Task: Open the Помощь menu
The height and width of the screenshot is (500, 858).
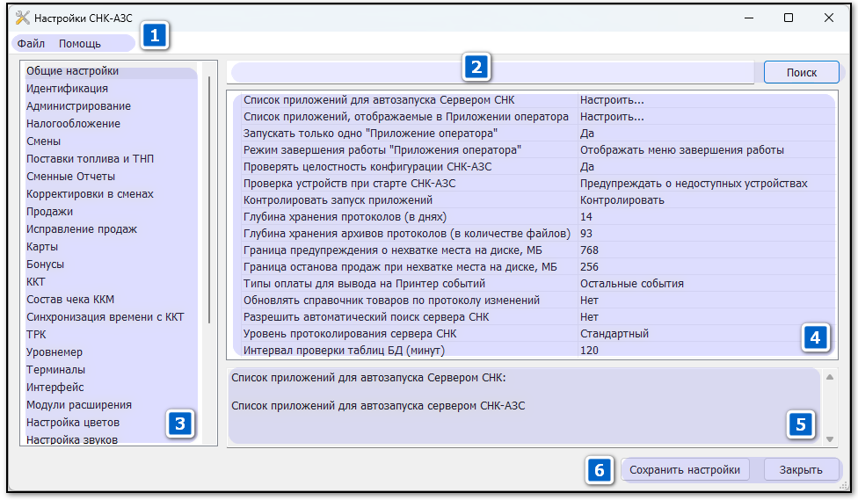Action: [x=80, y=43]
